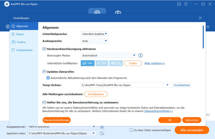The height and width of the screenshot is (139, 215).
Task: Click the settings dialog vertical scrollbar
Action: coord(203,37)
